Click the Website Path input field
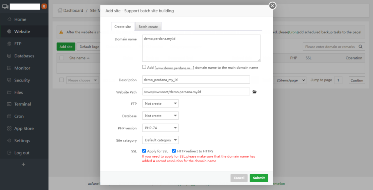 click(196, 92)
